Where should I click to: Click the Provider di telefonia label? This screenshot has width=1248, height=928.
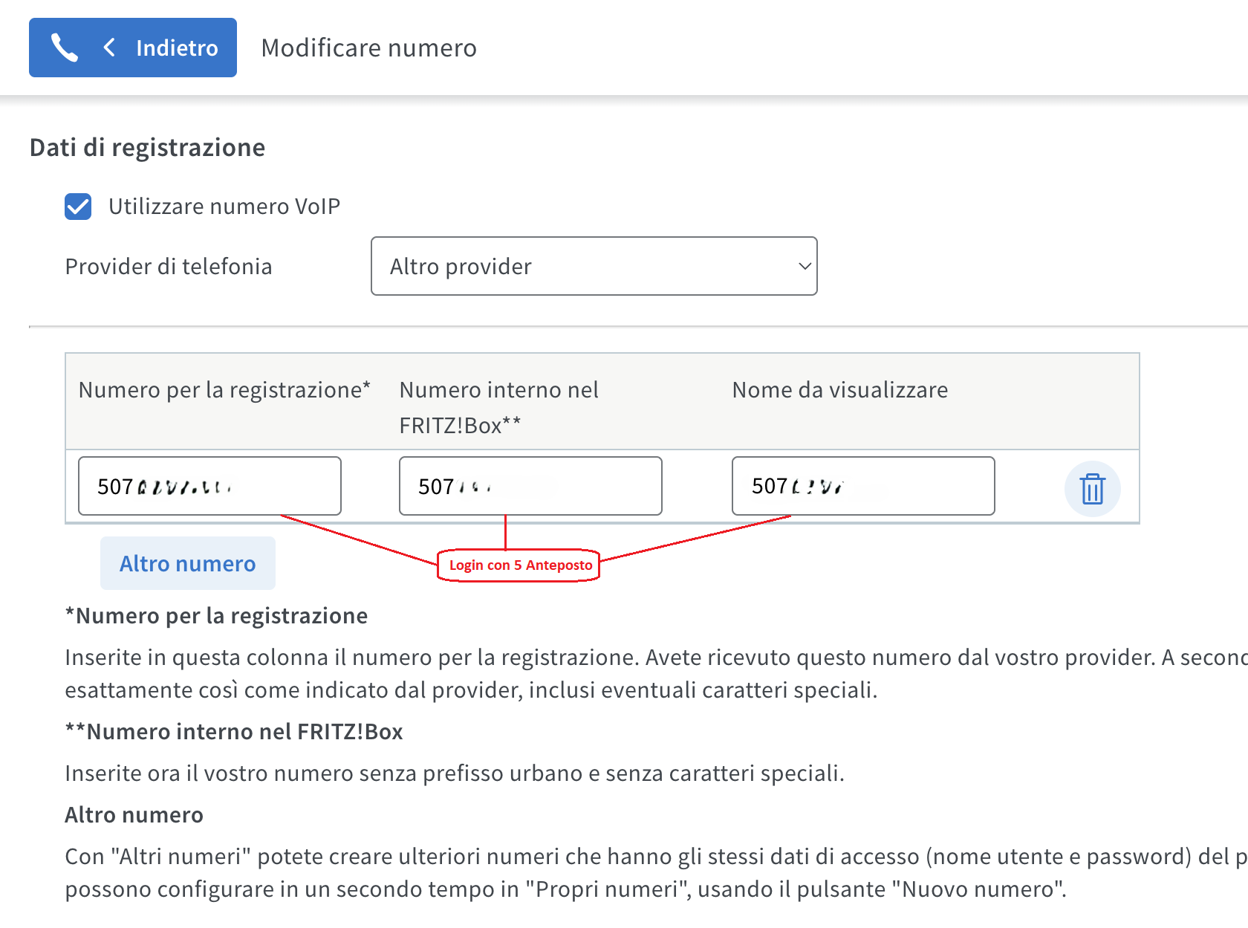pos(169,266)
